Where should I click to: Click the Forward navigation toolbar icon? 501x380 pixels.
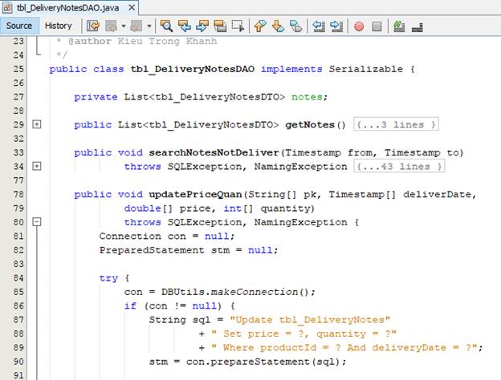[136, 26]
